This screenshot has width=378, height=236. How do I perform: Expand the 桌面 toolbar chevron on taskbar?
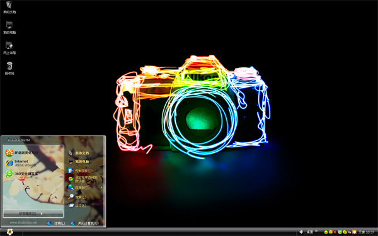point(316,231)
